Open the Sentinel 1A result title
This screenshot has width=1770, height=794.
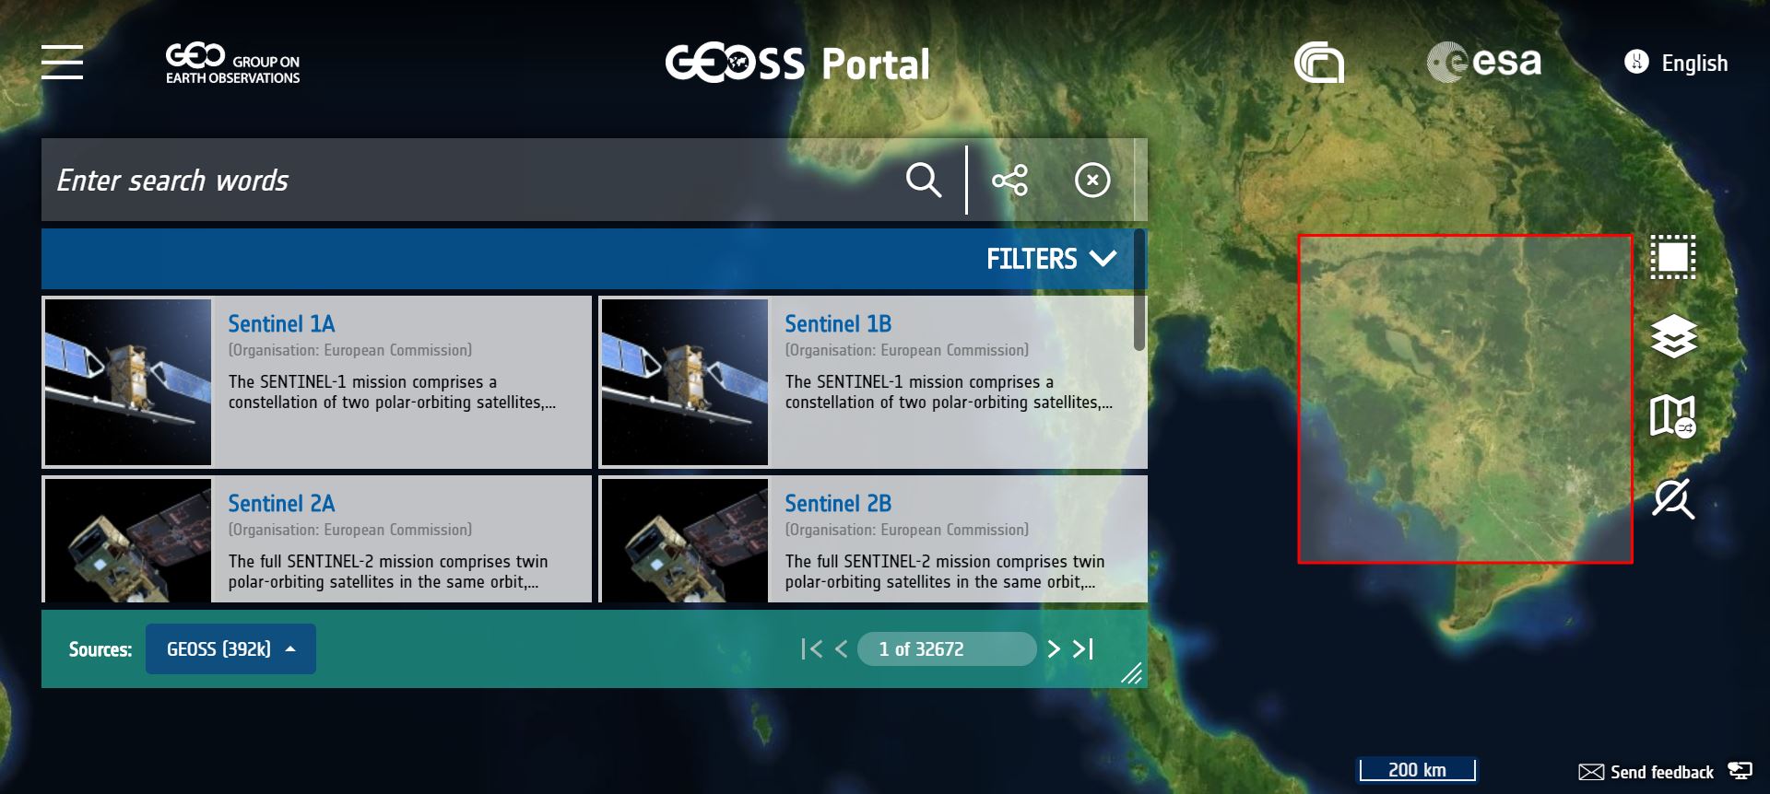click(x=281, y=324)
